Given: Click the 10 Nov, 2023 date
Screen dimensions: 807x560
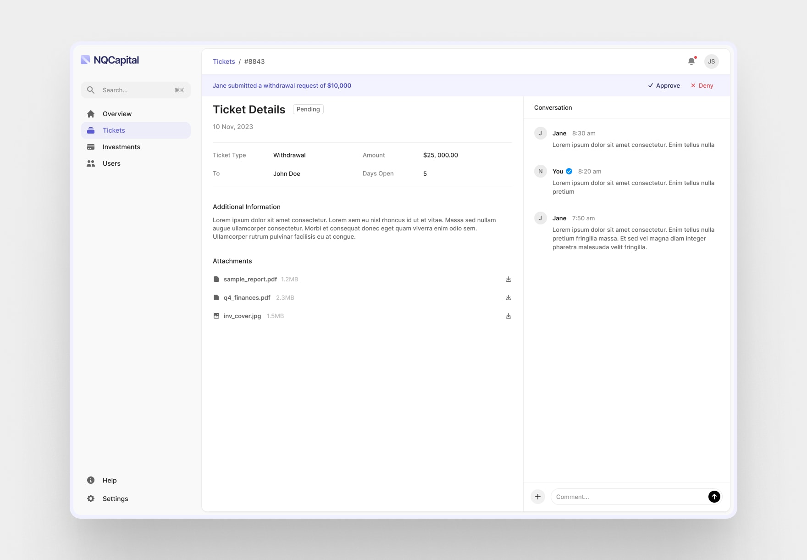Looking at the screenshot, I should pos(233,127).
